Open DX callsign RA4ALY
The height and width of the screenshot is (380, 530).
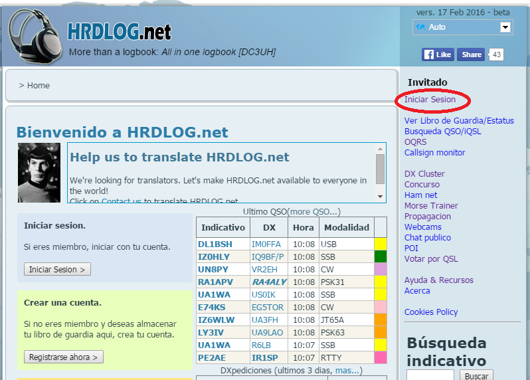(269, 282)
